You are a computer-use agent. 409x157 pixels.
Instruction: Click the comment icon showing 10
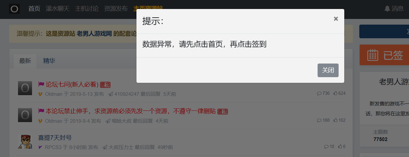(326, 147)
